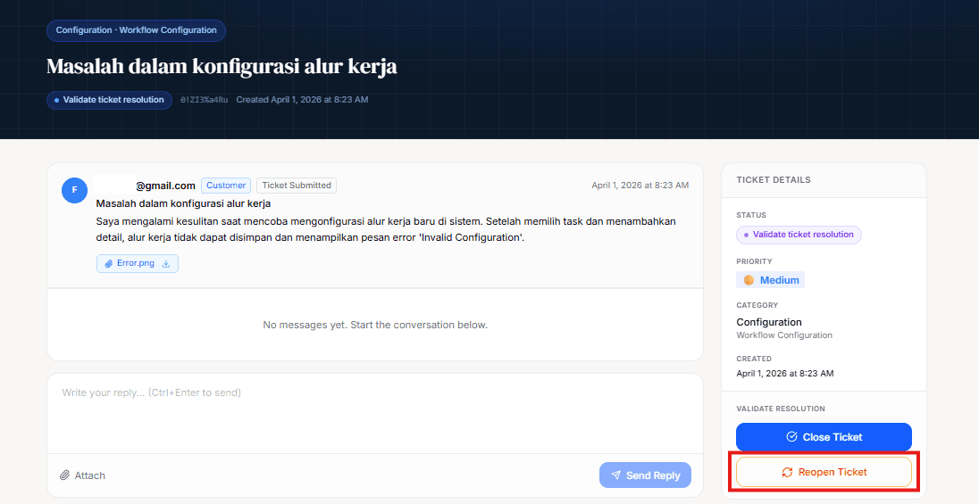Select the Customer role badge

pyautogui.click(x=226, y=186)
